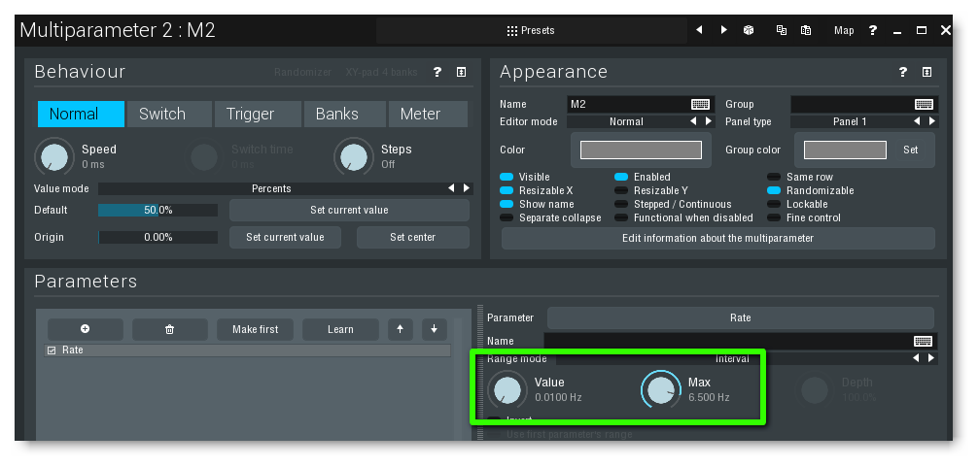Toggle the Rate parameter checkbox
The height and width of the screenshot is (467, 979).
tap(52, 350)
